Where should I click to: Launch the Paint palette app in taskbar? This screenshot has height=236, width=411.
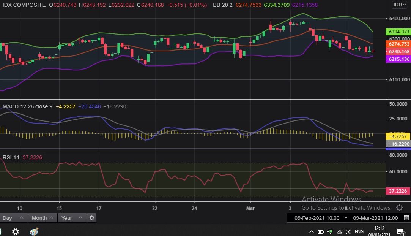click(x=34, y=231)
